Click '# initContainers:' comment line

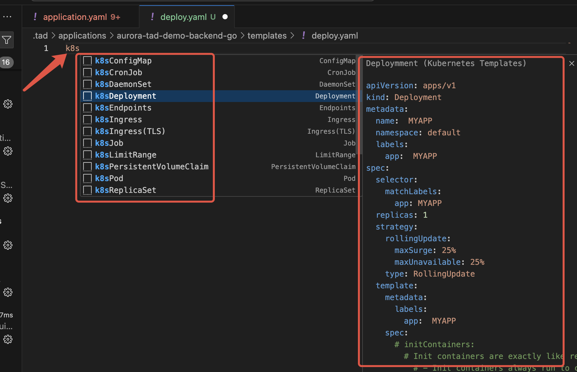(434, 345)
